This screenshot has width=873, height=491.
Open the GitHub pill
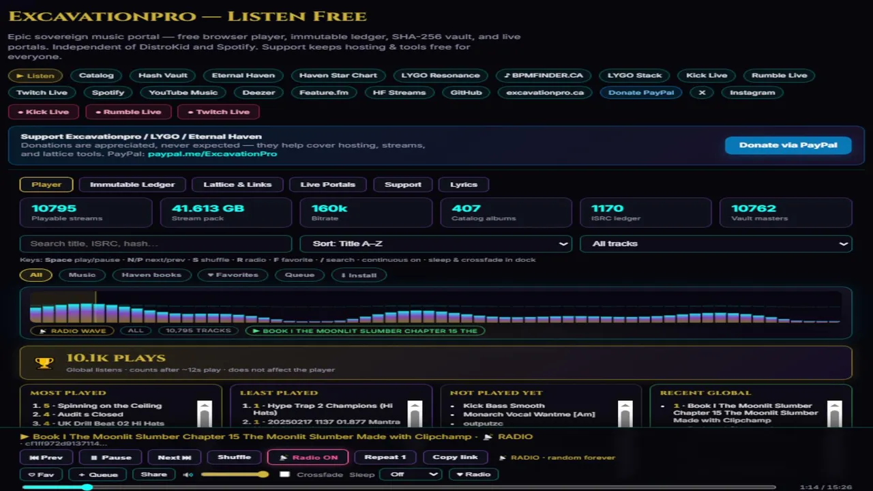pos(466,93)
